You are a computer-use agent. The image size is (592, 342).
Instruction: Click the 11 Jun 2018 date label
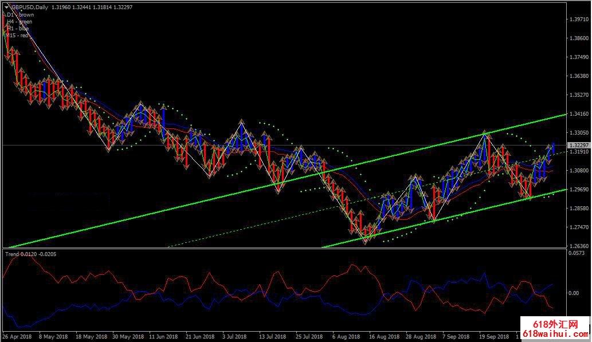pos(163,337)
